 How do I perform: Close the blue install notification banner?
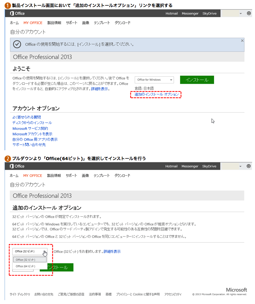pos(242,41)
